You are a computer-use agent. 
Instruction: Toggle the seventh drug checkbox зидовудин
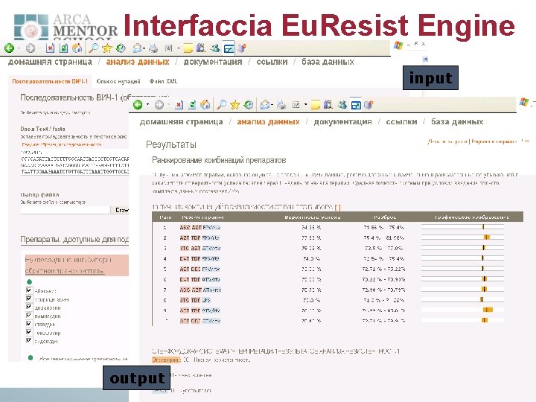coord(29,340)
